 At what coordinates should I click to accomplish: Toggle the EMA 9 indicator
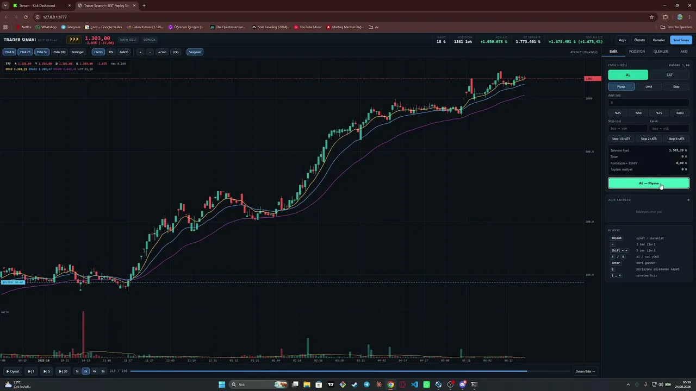9,52
